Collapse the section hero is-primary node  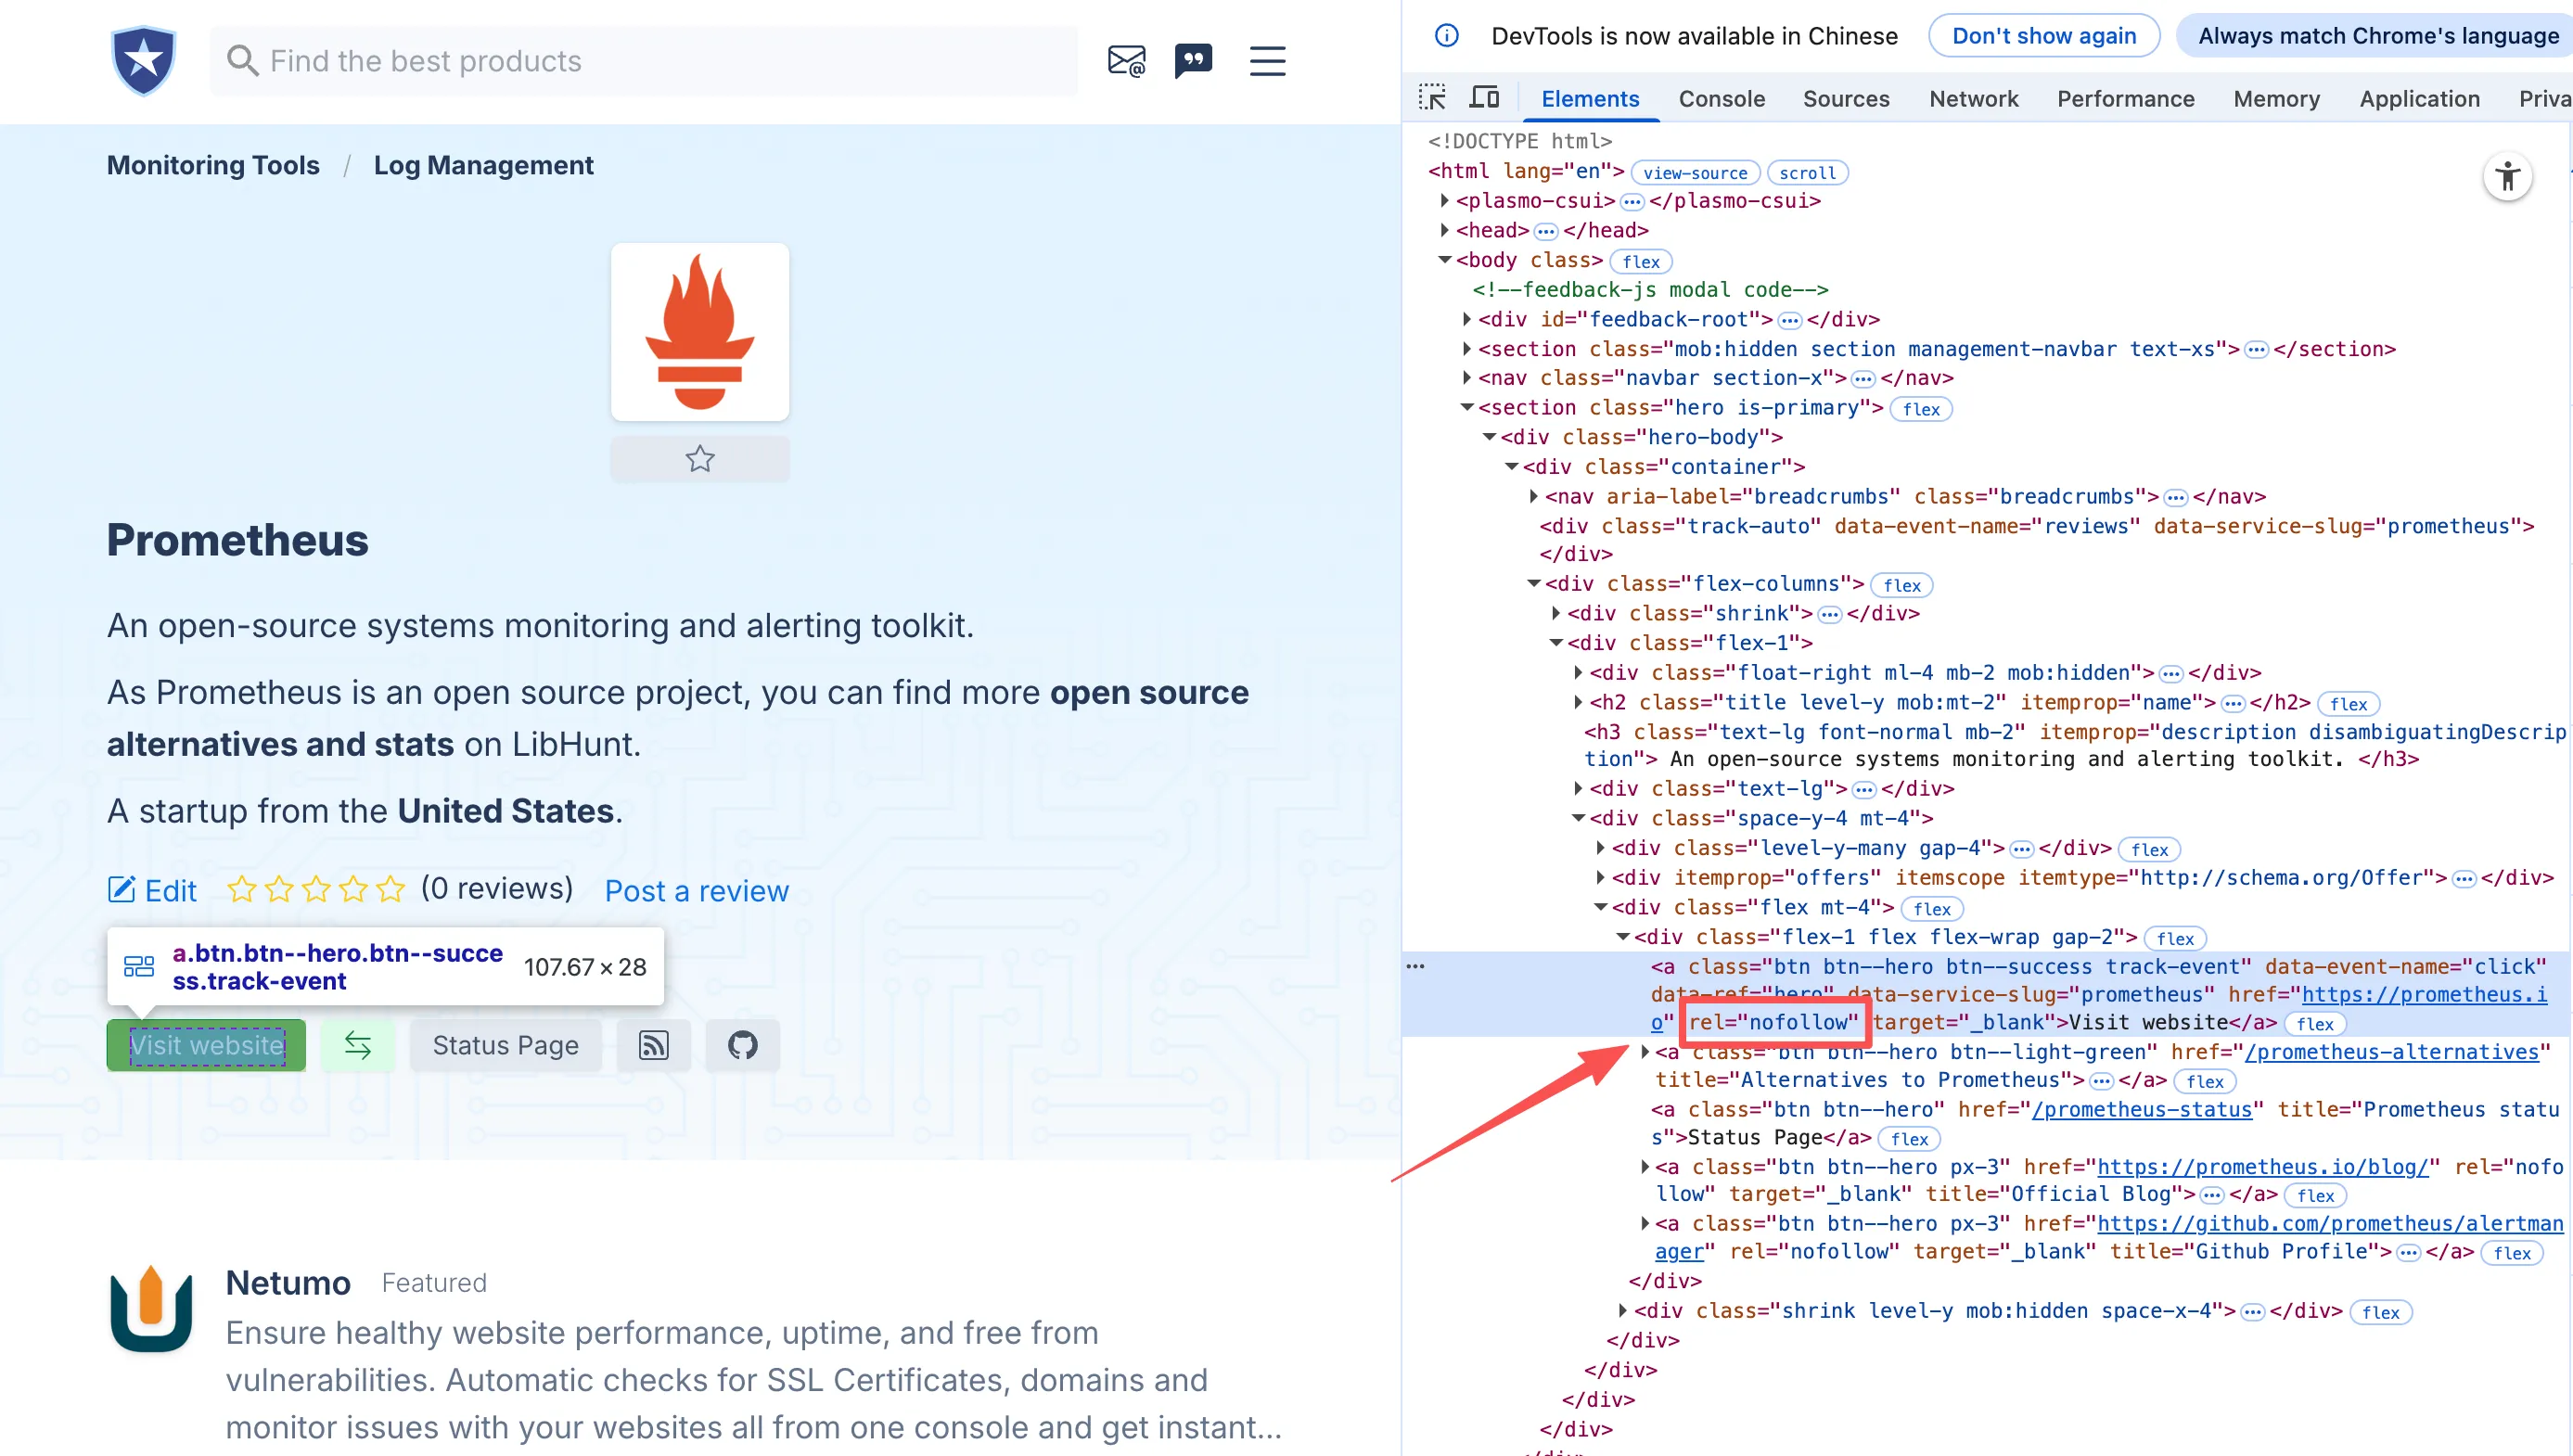pyautogui.click(x=1467, y=407)
